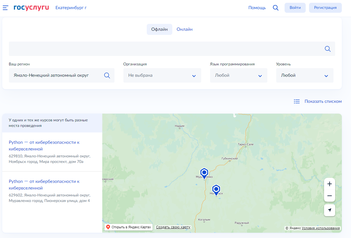
Task: Open site search magnifier in header
Action: [x=276, y=8]
